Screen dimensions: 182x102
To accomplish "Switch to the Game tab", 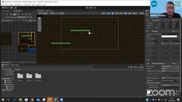I will [50, 11].
